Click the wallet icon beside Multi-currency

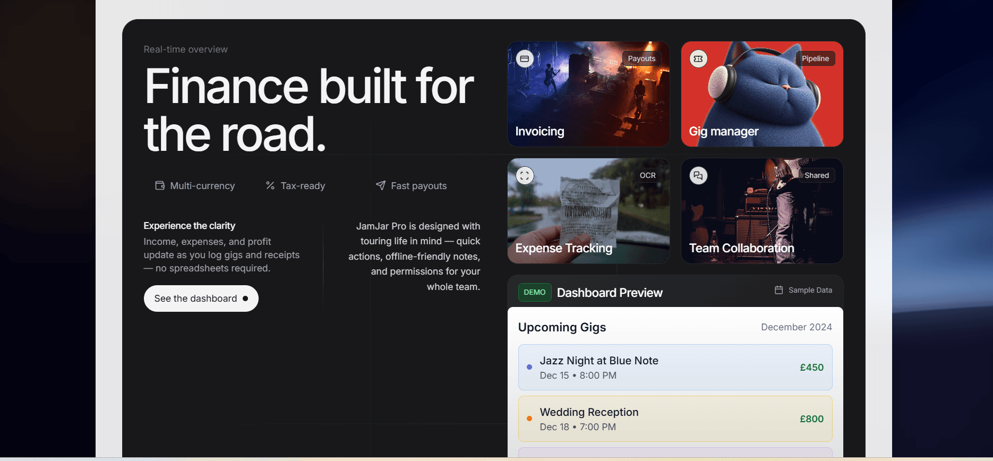[x=160, y=186]
